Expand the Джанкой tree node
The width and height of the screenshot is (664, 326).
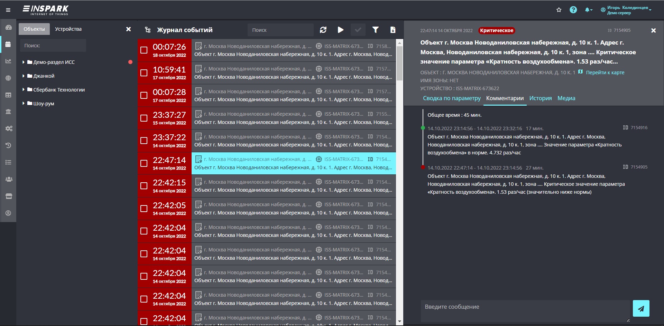pyautogui.click(x=24, y=76)
